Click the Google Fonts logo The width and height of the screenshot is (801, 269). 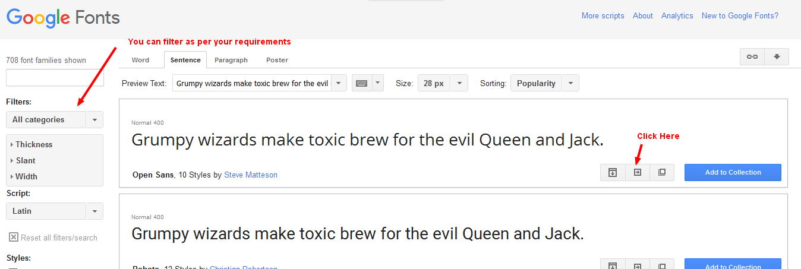(63, 17)
